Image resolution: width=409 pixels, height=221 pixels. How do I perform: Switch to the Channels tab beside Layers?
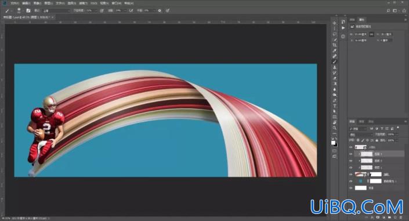point(361,122)
